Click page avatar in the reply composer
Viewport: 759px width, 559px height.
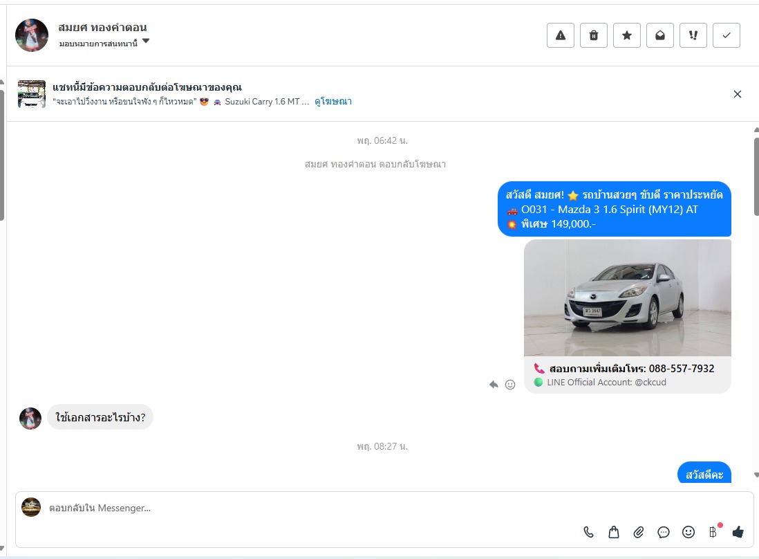[x=31, y=507]
